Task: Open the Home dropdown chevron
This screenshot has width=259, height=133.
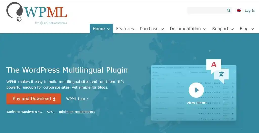Action: pos(109,29)
